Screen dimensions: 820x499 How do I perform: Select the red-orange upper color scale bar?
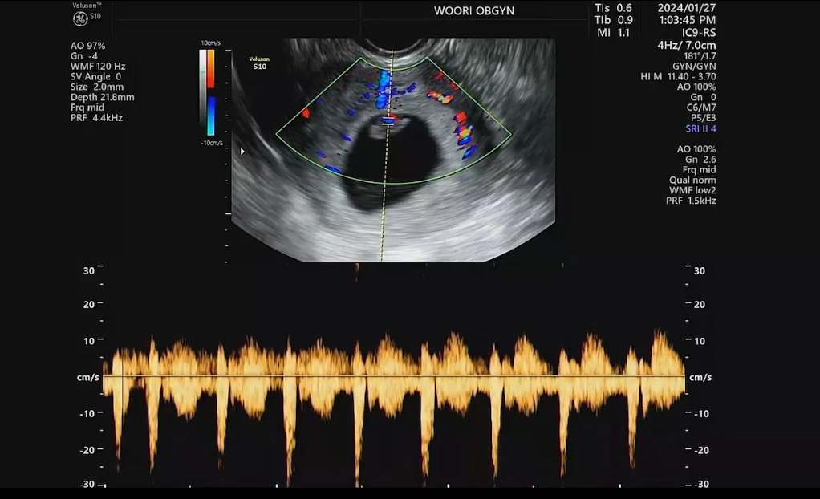[210, 68]
